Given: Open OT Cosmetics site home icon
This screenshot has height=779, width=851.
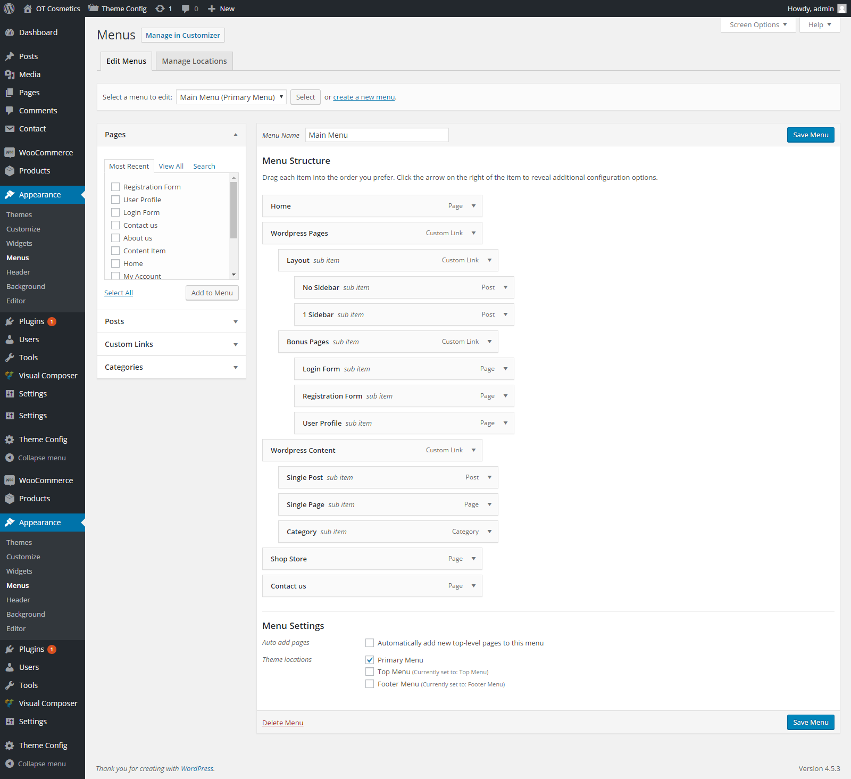Looking at the screenshot, I should (x=28, y=9).
